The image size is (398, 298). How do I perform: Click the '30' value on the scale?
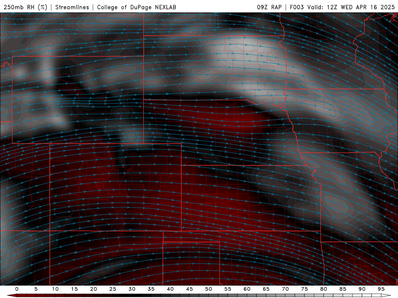132,289
